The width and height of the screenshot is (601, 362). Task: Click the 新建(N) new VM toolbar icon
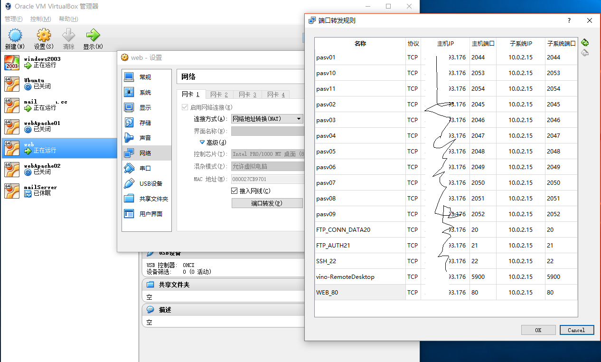(x=15, y=39)
